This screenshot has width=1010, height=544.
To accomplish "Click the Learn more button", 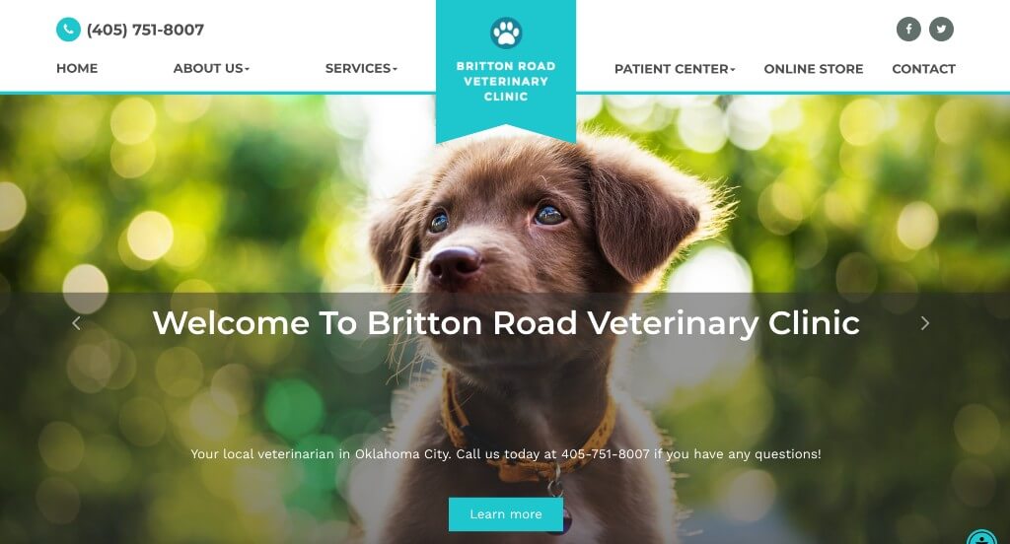I will tap(506, 514).
